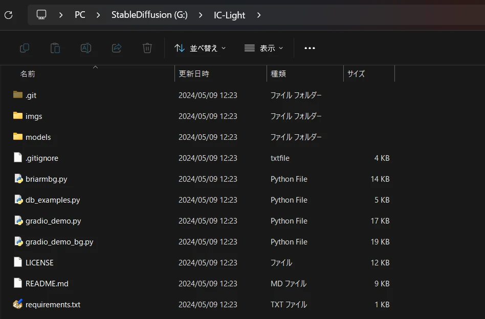Click the 14 KB size of briarmbg.py
Screen dimensions: 485x319
[x=380, y=179]
